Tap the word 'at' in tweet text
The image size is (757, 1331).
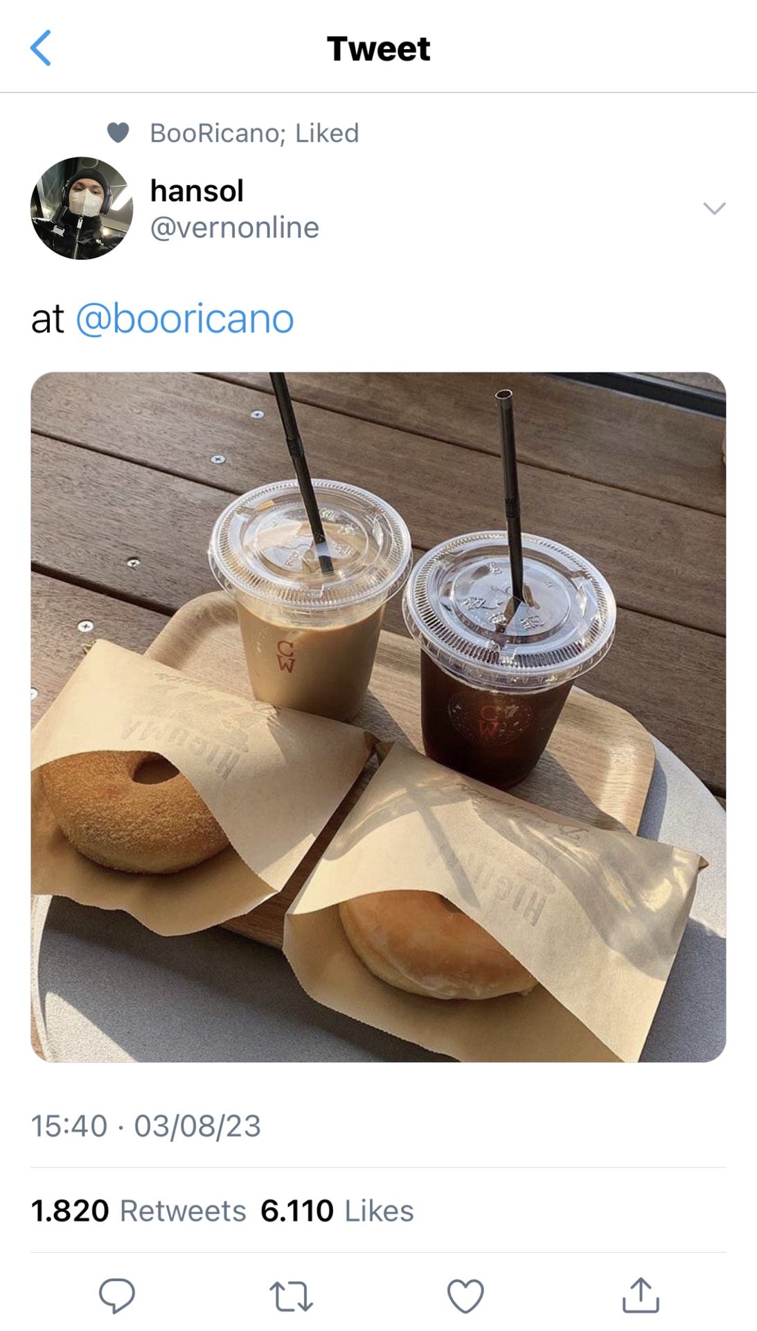48,320
